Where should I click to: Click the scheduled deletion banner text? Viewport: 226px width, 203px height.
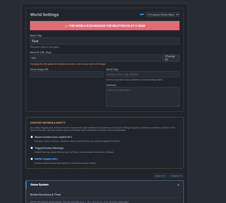pyautogui.click(x=107, y=26)
